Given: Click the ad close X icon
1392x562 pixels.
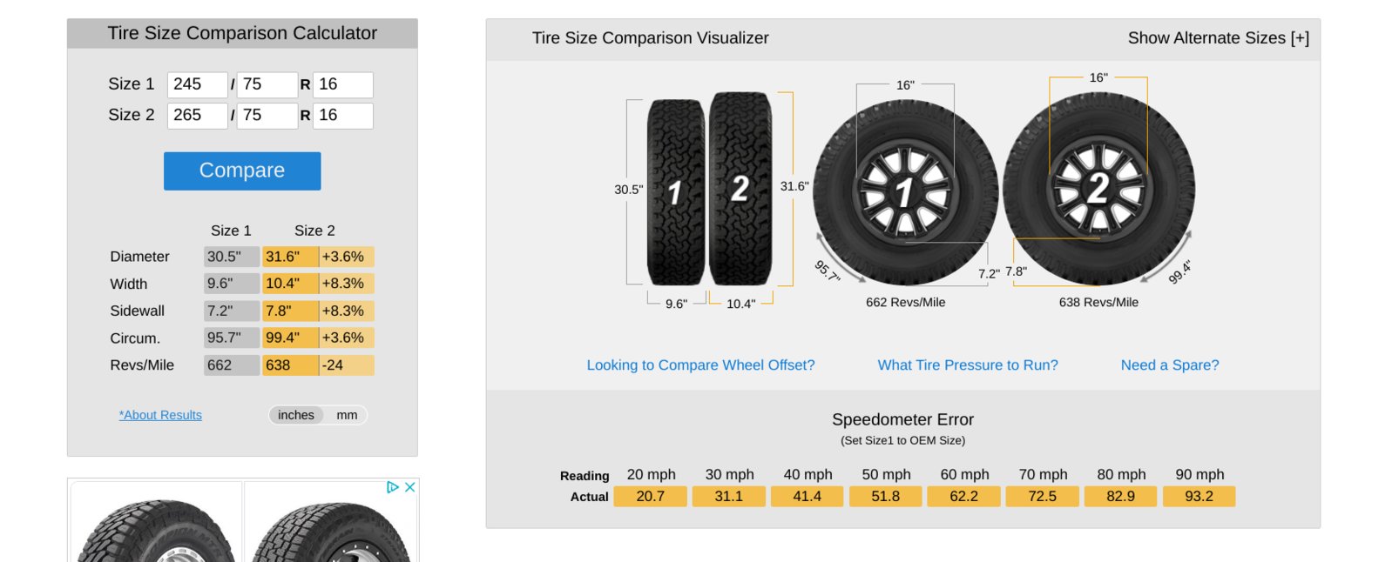Looking at the screenshot, I should coord(409,487).
